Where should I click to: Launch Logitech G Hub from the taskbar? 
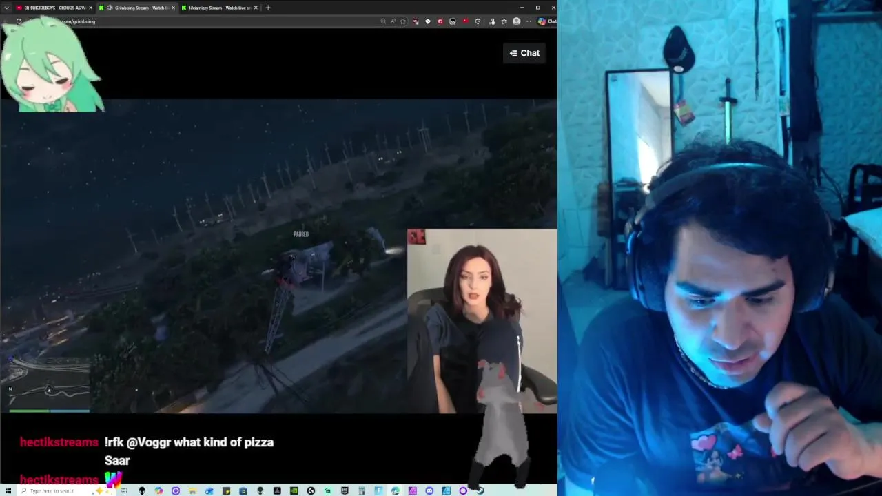311,490
